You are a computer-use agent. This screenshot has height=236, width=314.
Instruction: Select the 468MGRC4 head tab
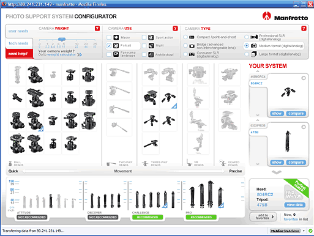[258, 76]
